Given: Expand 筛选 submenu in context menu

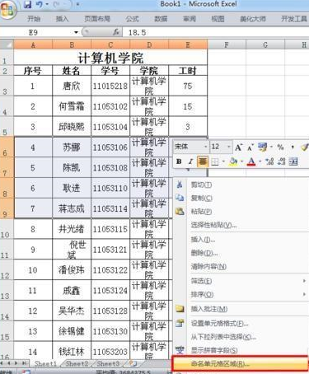Looking at the screenshot, I should point(241,281).
